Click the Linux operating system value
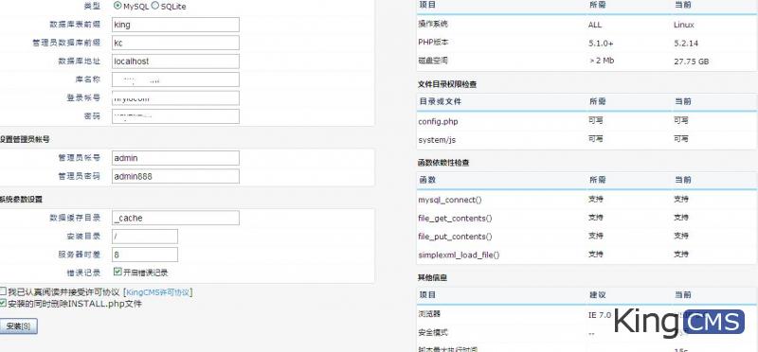This screenshot has width=758, height=352. (x=683, y=26)
